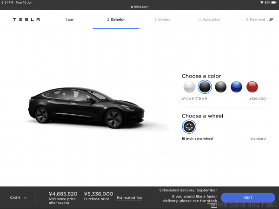
Task: Click the Tesla logo
Action: point(27,20)
